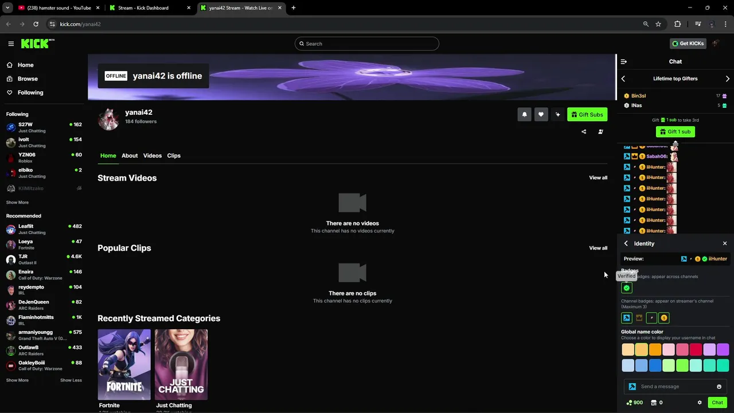Click the Kick search field
Viewport: 734px width, 413px height.
click(x=367, y=44)
